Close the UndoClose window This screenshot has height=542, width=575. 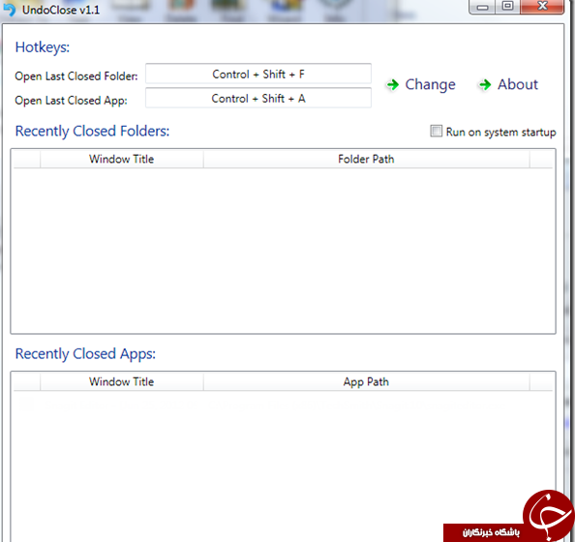(542, 7)
